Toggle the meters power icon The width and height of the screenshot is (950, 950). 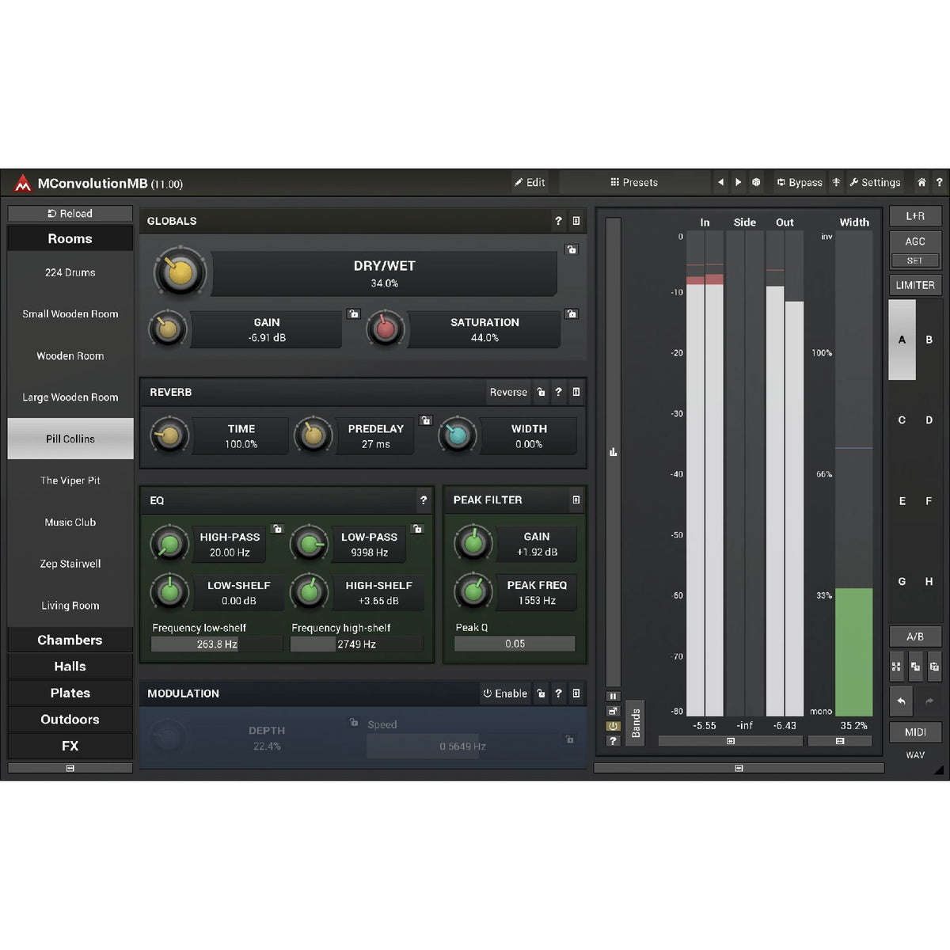tap(613, 726)
